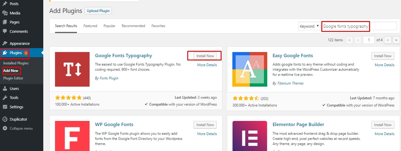The height and width of the screenshot is (151, 401).
Task: Open Pages via its page icon
Action: pos(5,22)
